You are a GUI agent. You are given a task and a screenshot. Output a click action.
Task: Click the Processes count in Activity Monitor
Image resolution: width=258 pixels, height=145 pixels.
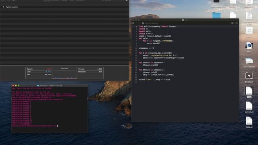pos(100,72)
